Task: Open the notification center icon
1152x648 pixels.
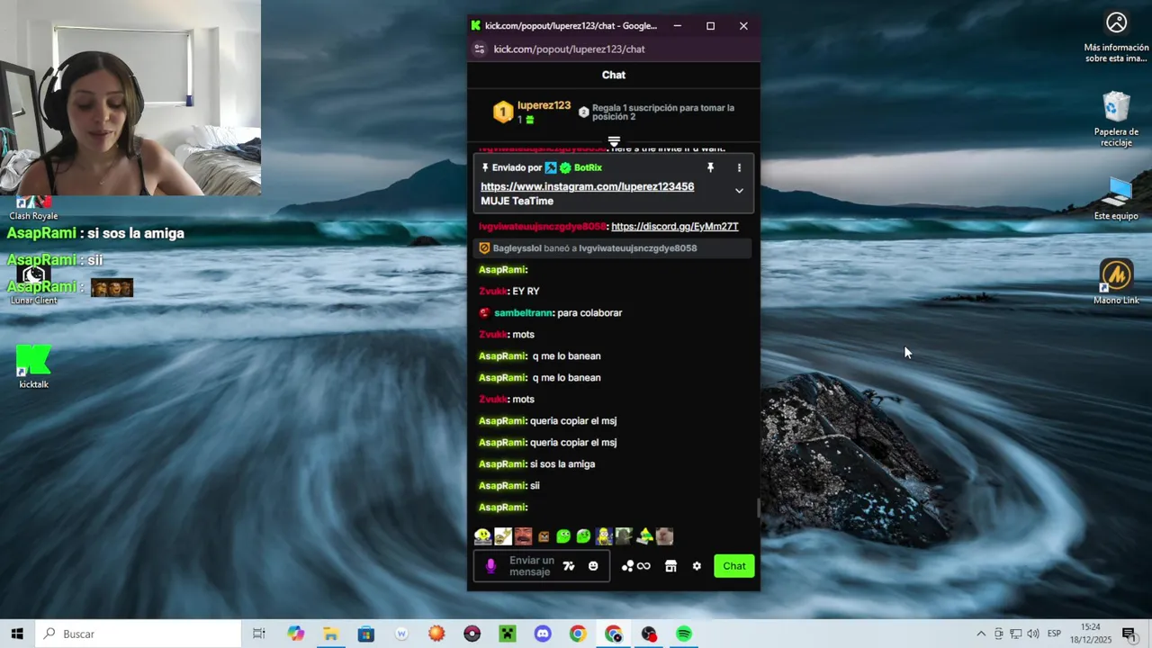Action: [1129, 634]
